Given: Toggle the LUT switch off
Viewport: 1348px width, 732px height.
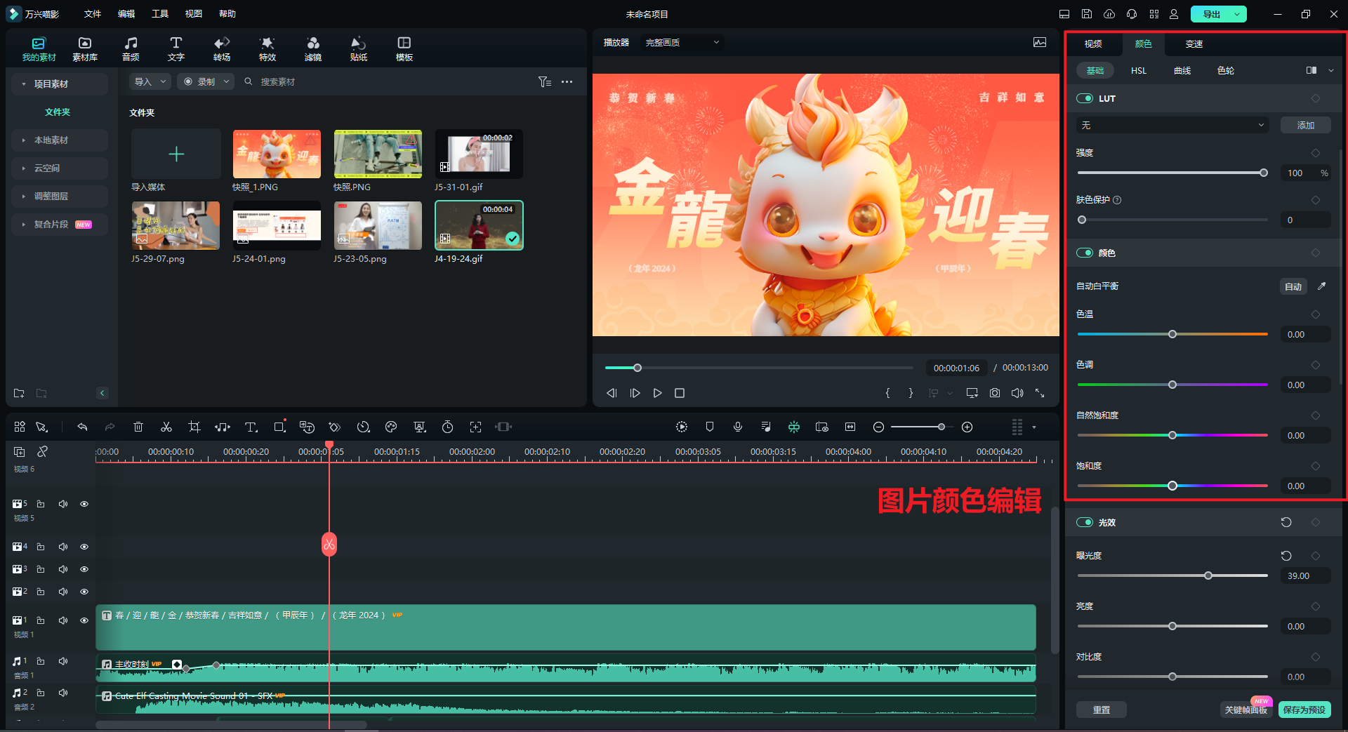Looking at the screenshot, I should (x=1085, y=98).
